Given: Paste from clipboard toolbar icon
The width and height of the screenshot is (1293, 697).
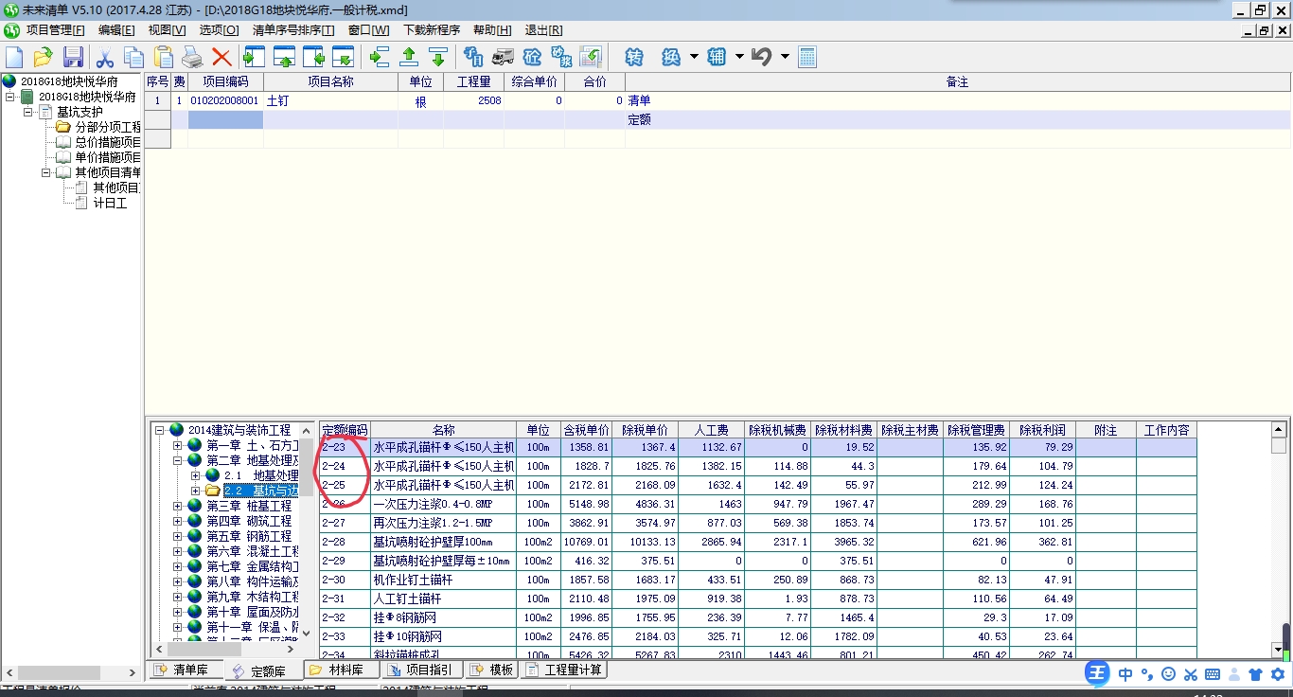Looking at the screenshot, I should pos(164,57).
